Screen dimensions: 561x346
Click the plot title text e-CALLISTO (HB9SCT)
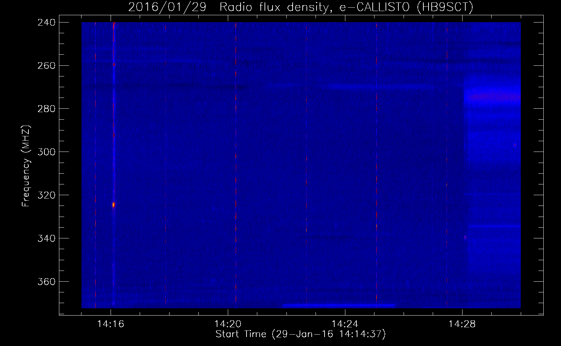406,7
